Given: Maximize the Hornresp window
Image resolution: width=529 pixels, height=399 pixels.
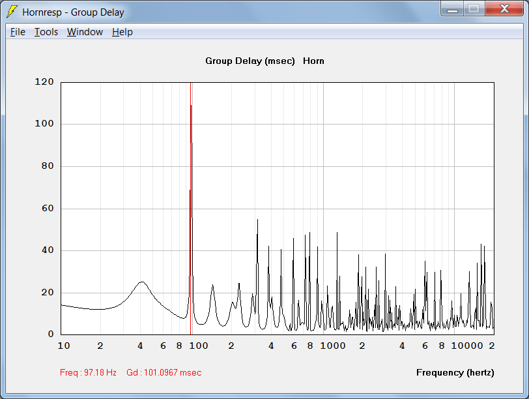Looking at the screenshot, I should coord(474,9).
